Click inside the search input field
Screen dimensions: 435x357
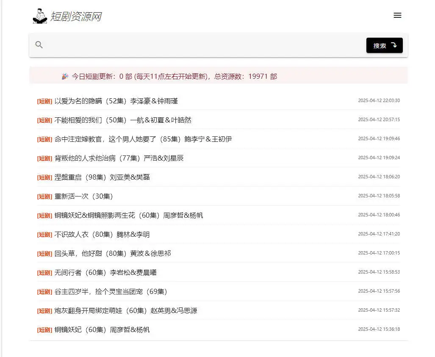pyautogui.click(x=203, y=45)
